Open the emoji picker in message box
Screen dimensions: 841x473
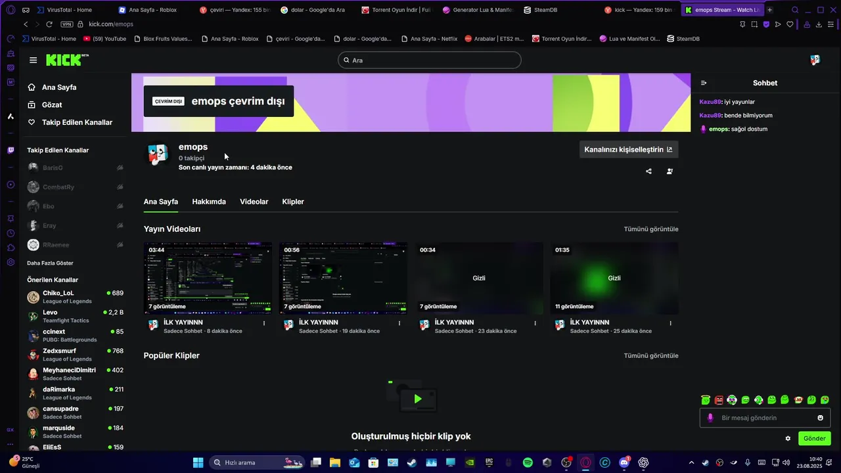(820, 418)
